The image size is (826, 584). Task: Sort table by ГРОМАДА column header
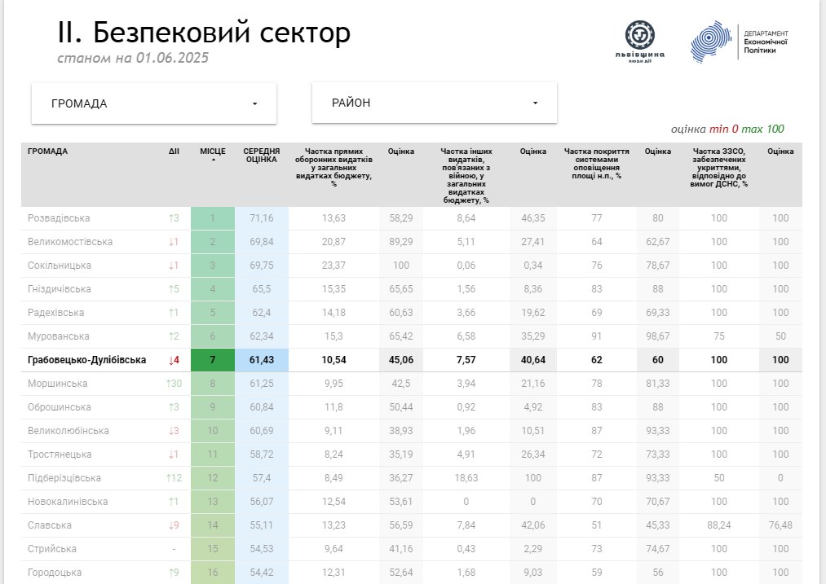(x=48, y=151)
